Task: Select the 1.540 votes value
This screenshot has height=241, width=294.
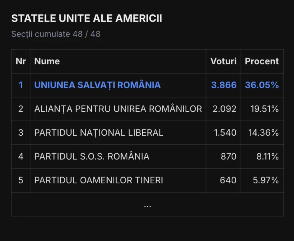Action: 225,133
